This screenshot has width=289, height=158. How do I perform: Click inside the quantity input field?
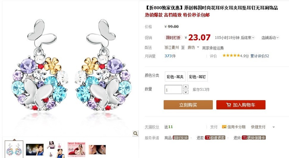point(173,90)
